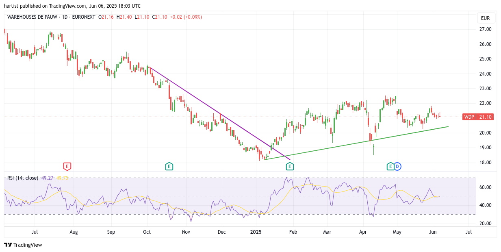The width and height of the screenshot is (501, 252).
Task: Click the 19.00 price axis label
Action: (x=486, y=148)
